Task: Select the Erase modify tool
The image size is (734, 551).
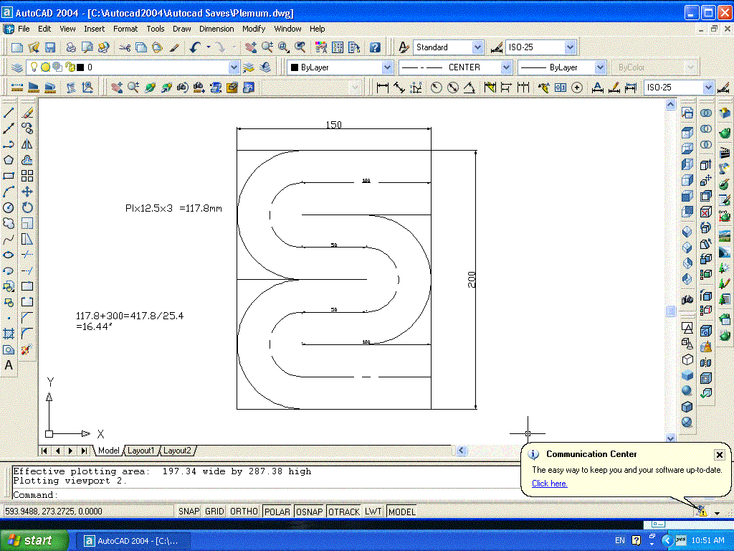Action: click(x=27, y=113)
